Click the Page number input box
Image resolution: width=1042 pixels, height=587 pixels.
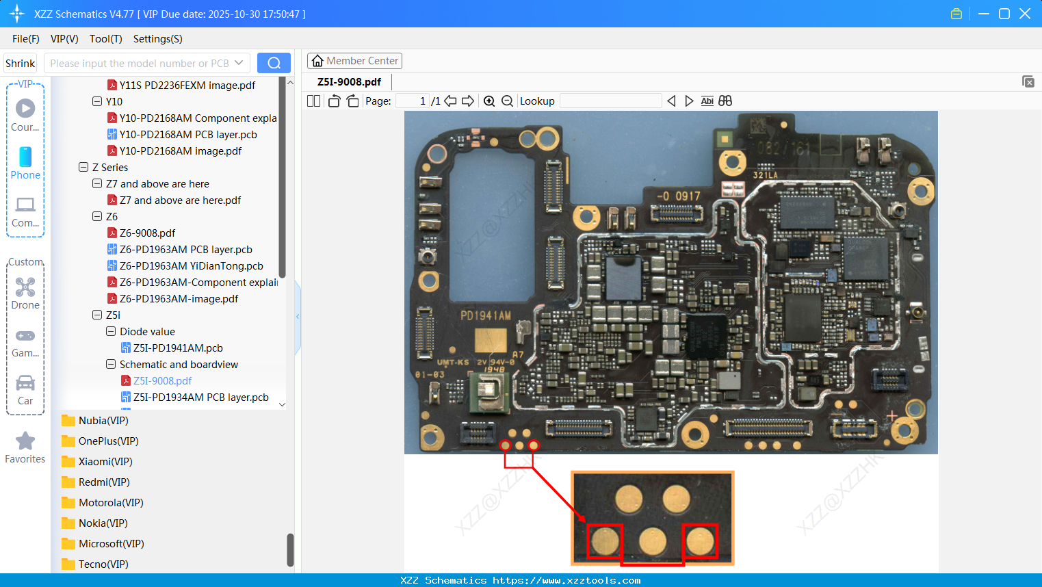(x=413, y=101)
